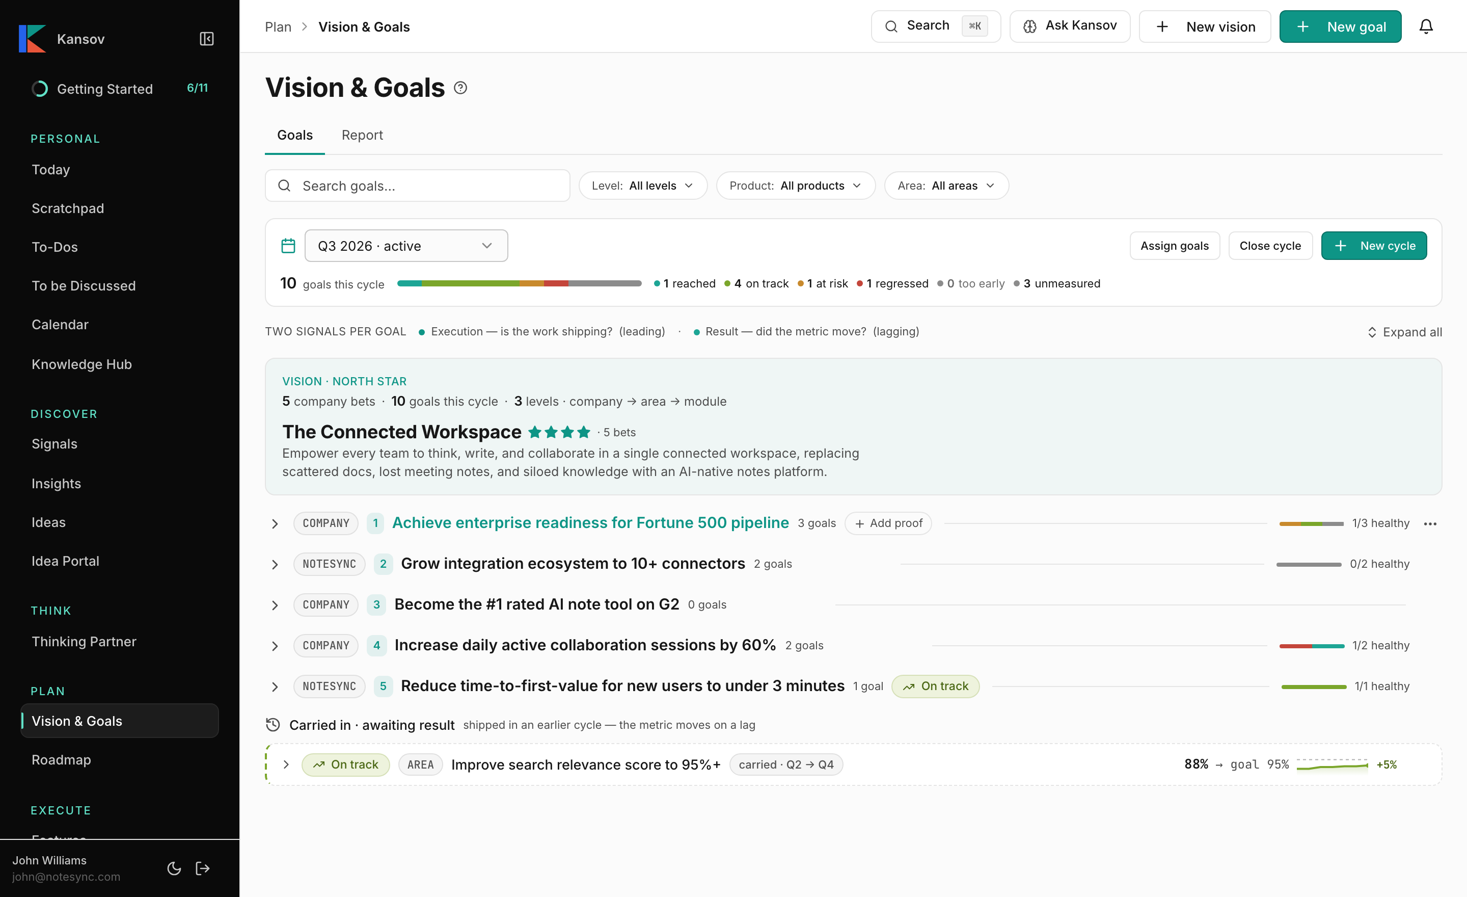The width and height of the screenshot is (1467, 897).
Task: Expand the #1 rated AI note tool row
Action: click(x=275, y=605)
